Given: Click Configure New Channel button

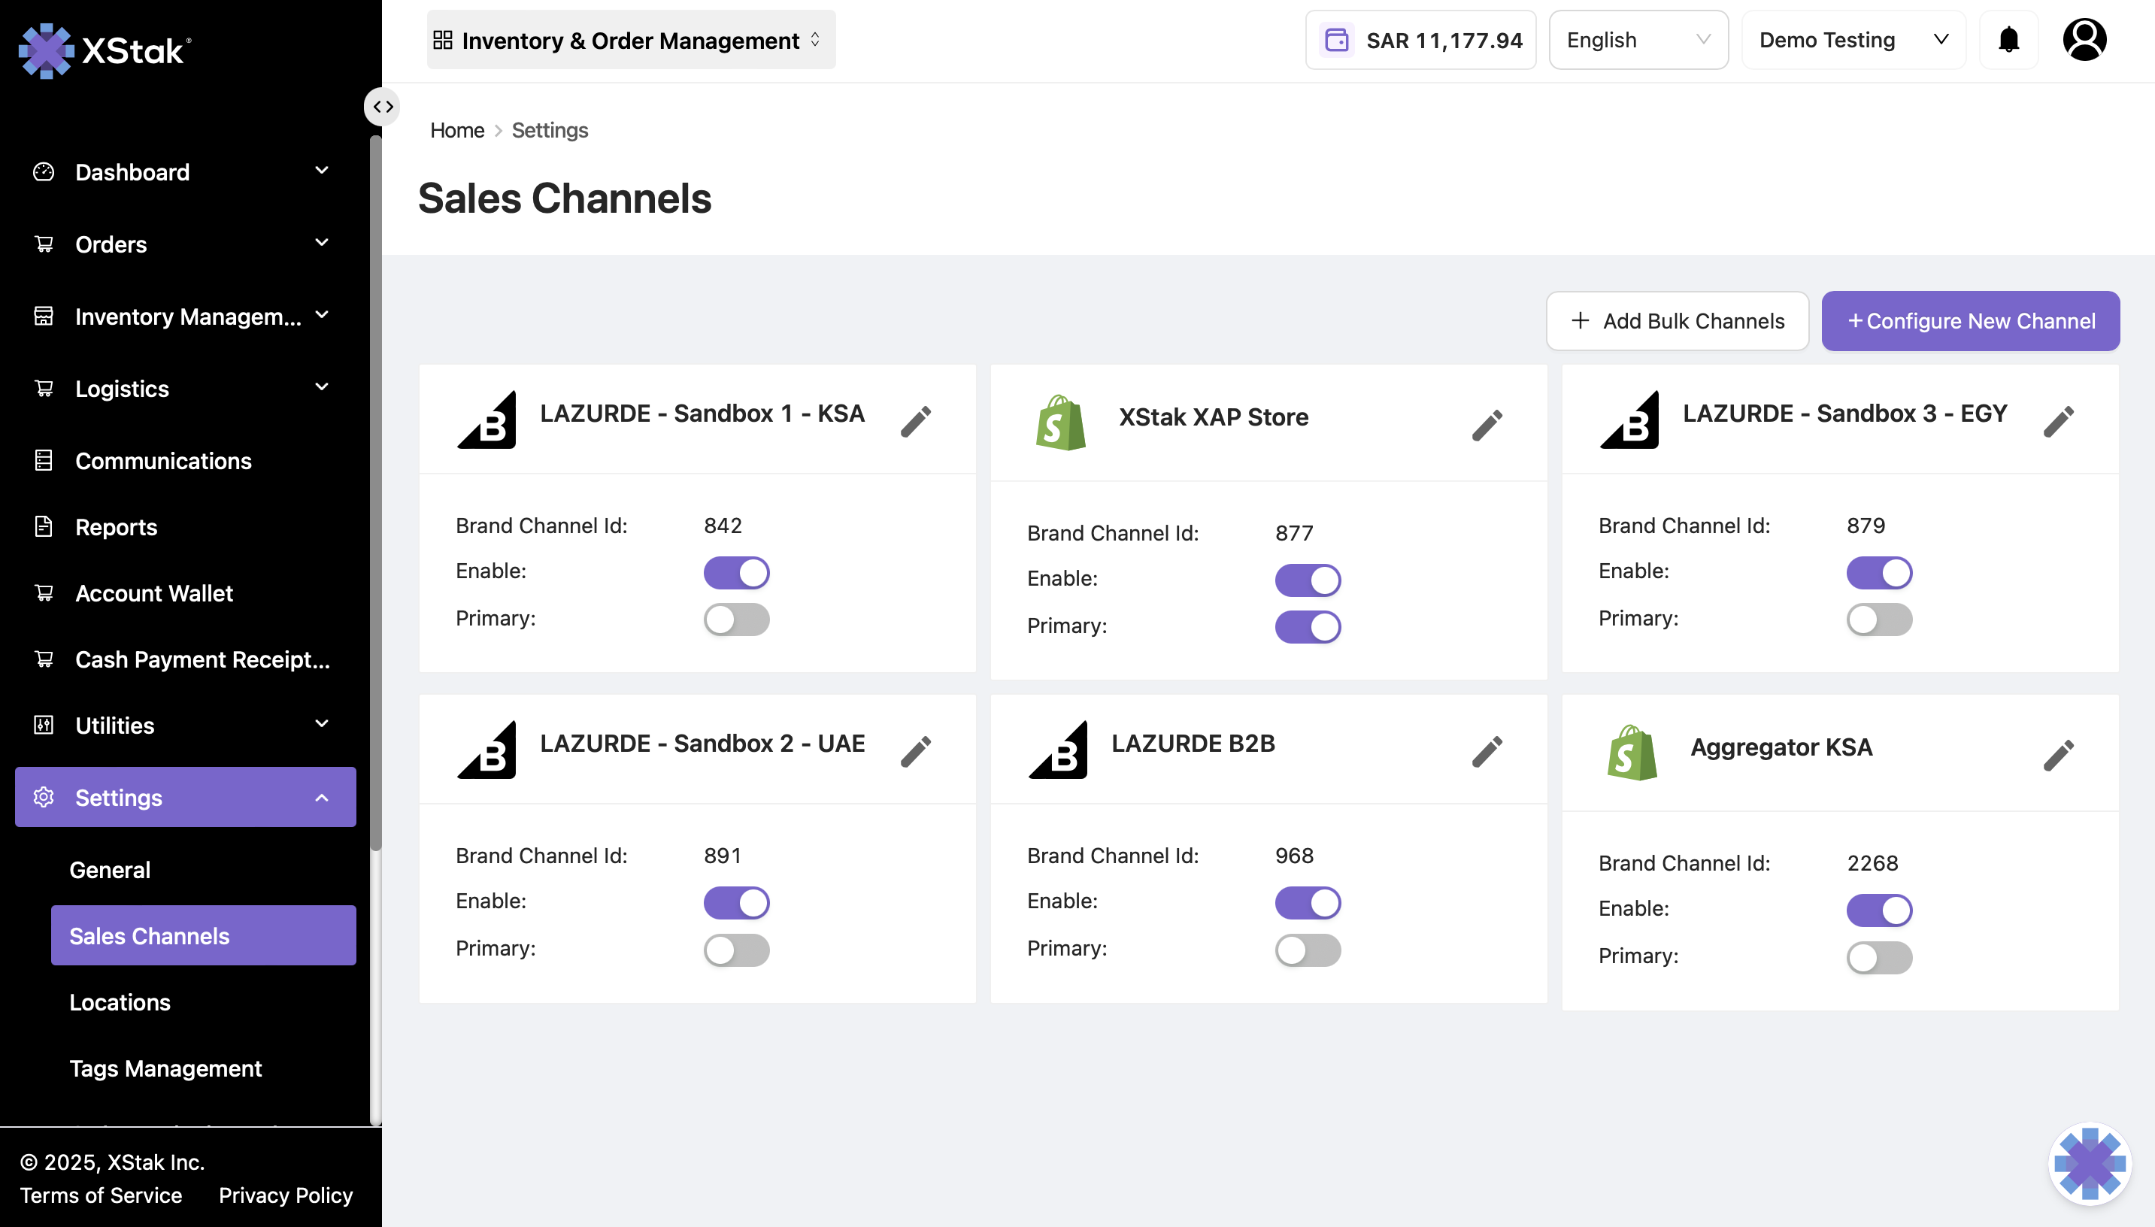Looking at the screenshot, I should pyautogui.click(x=1969, y=321).
